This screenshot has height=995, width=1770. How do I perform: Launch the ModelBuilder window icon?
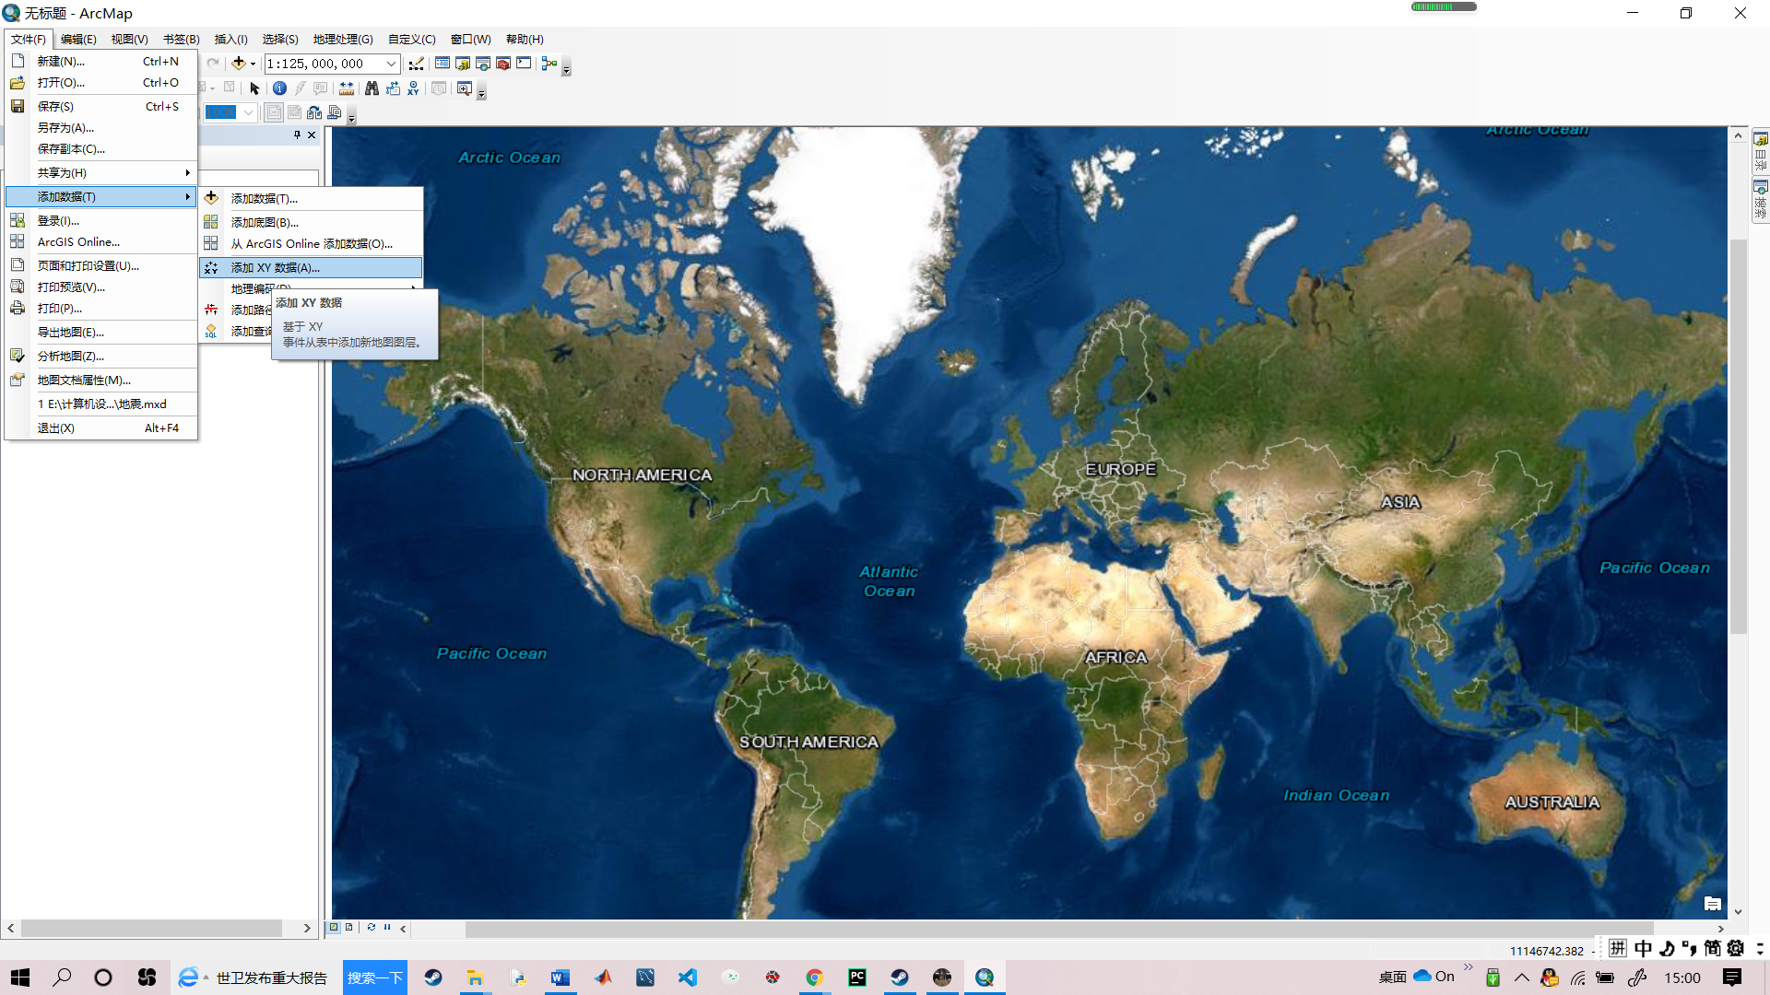pos(549,64)
